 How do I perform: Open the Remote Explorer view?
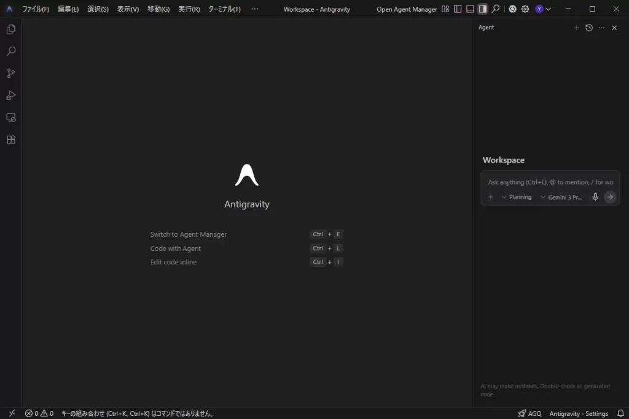11,117
